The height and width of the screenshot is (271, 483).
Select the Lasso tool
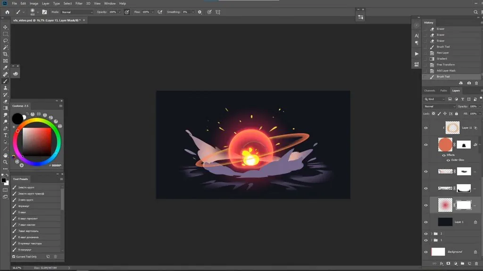point(5,40)
